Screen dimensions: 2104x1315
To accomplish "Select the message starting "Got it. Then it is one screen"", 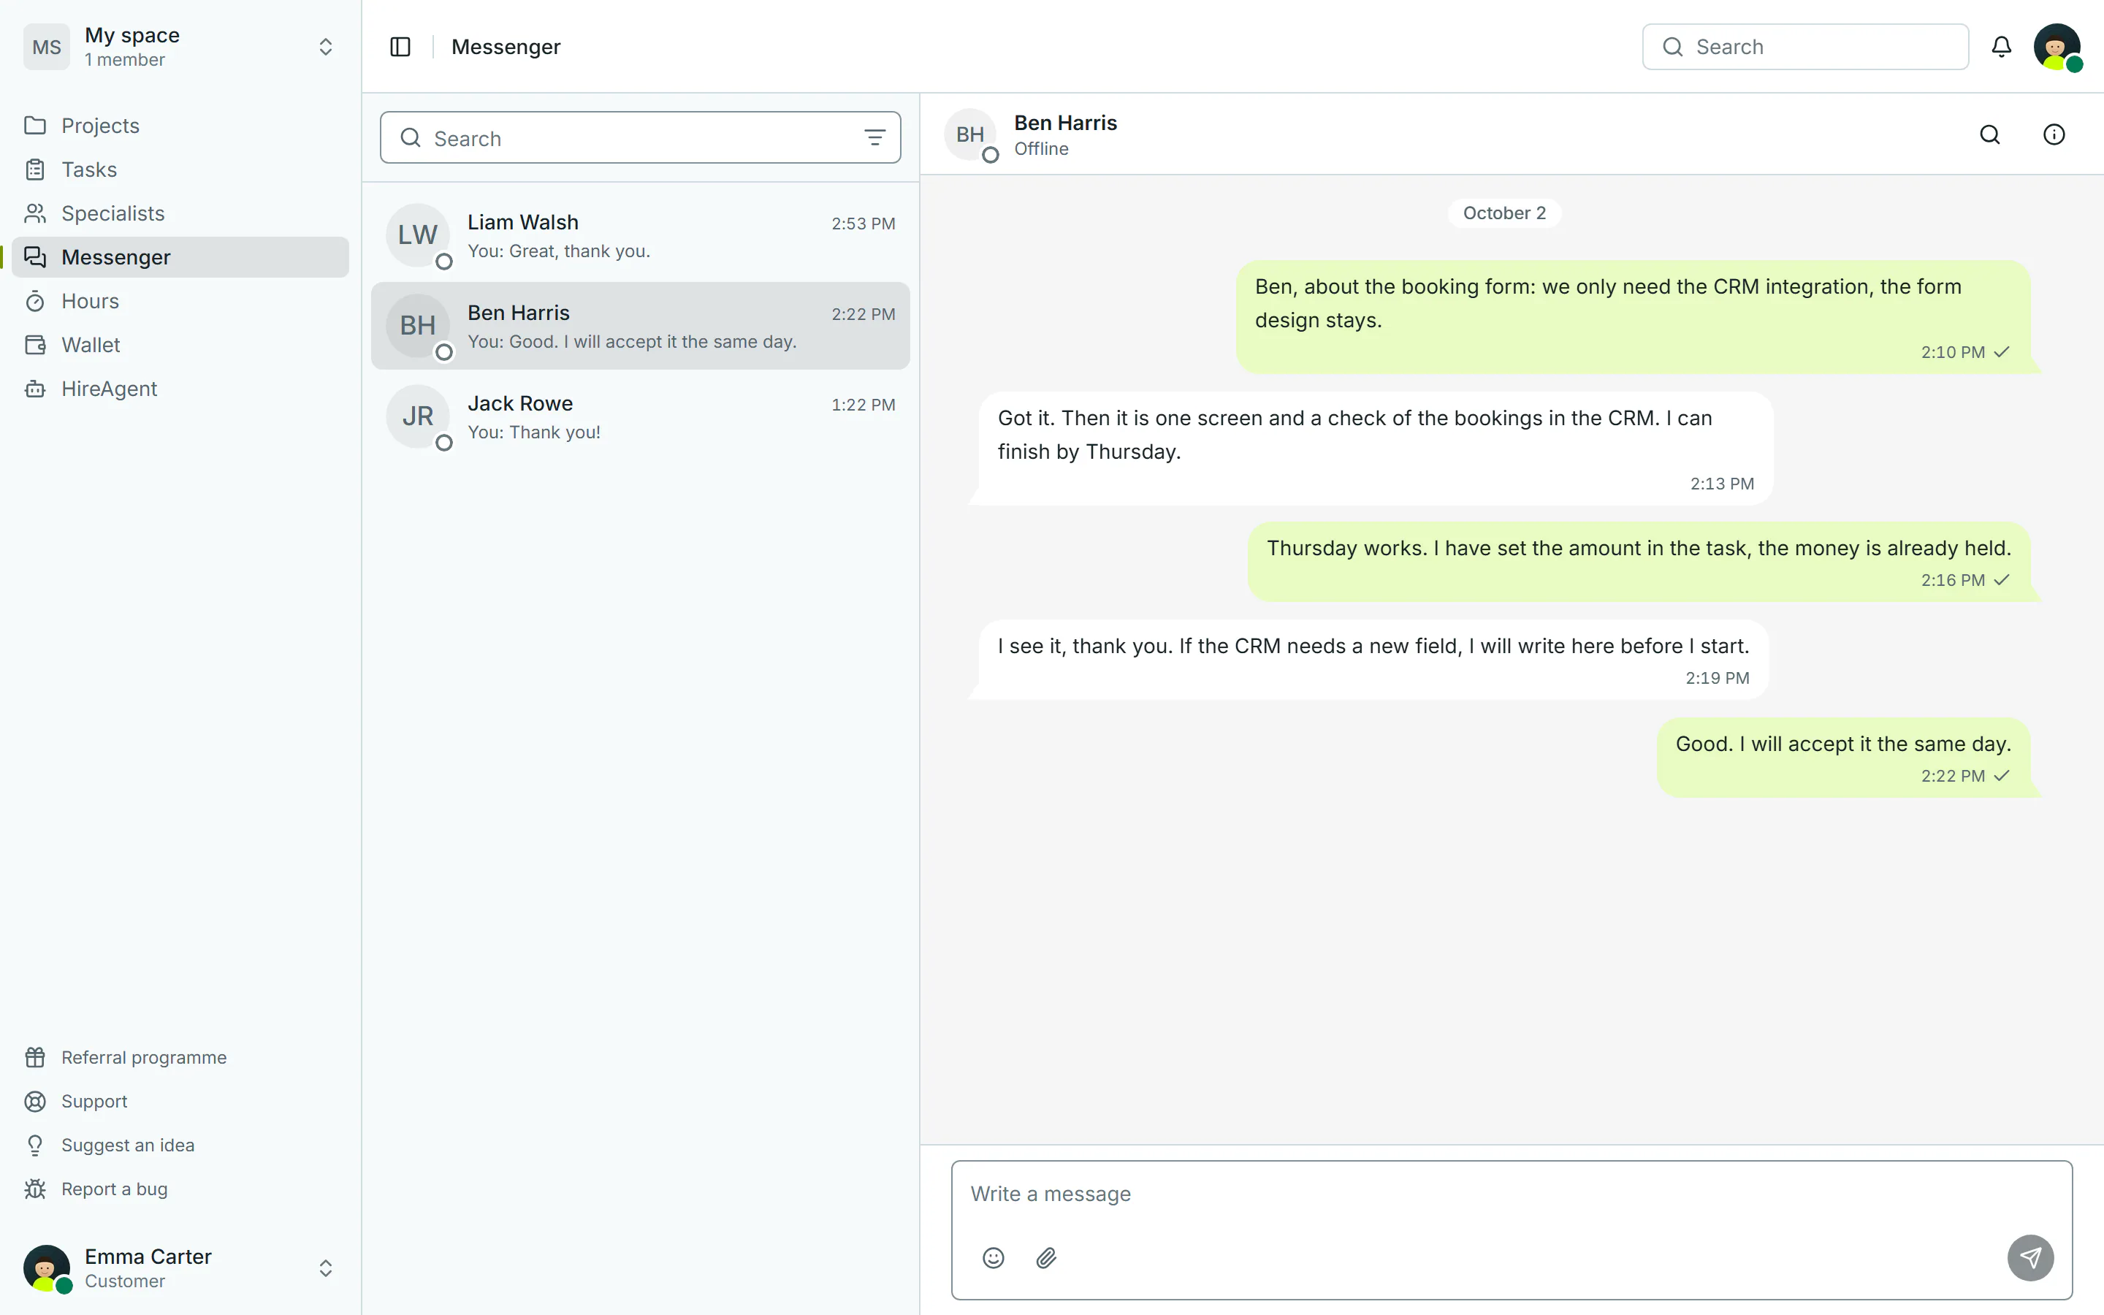I will point(1376,449).
